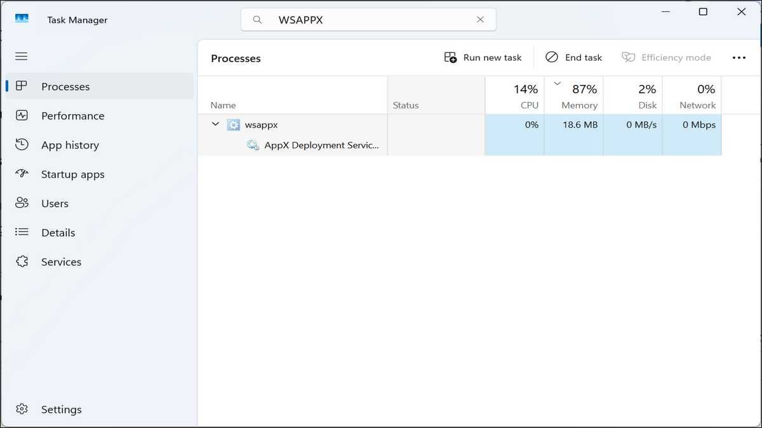Click the End task label
Screen dimensions: 762x428
click(x=583, y=58)
